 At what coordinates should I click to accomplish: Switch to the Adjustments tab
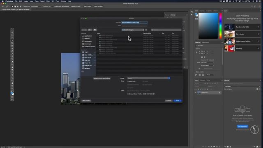pos(205,42)
